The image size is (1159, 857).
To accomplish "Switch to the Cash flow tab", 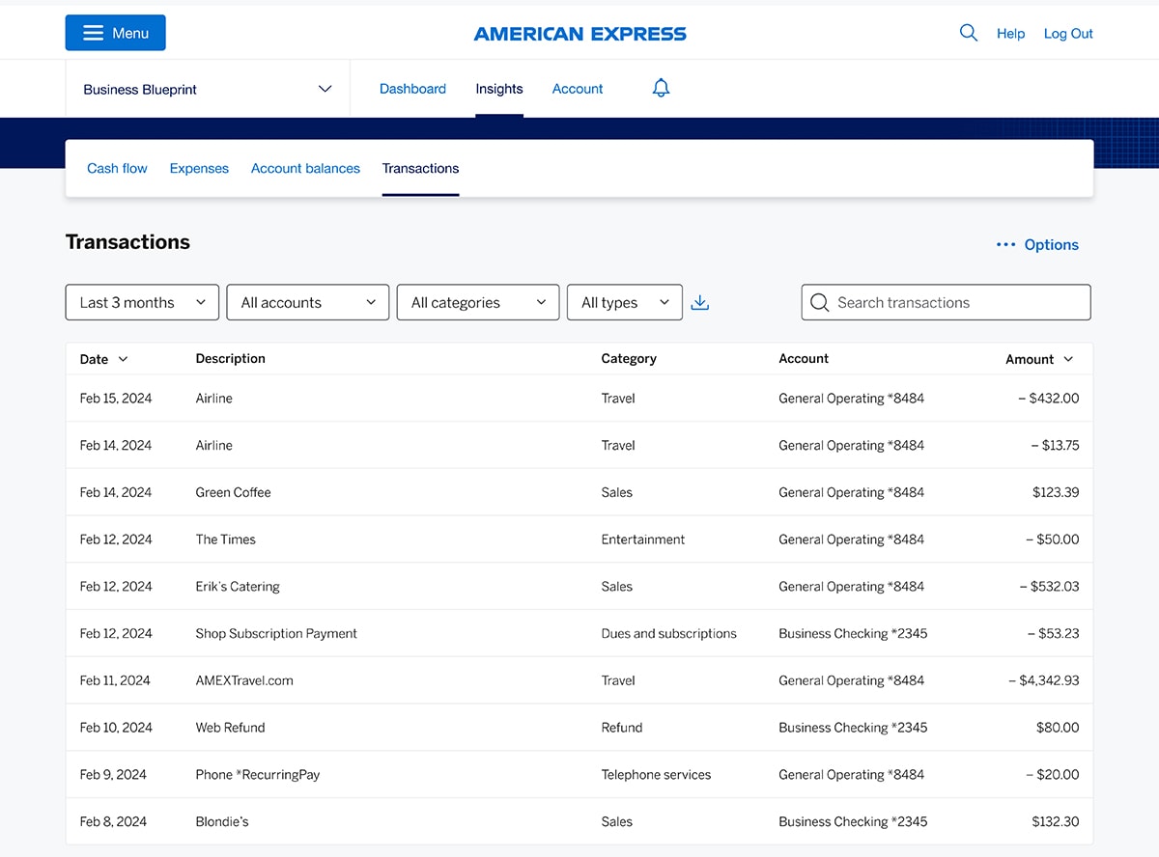I will (117, 168).
